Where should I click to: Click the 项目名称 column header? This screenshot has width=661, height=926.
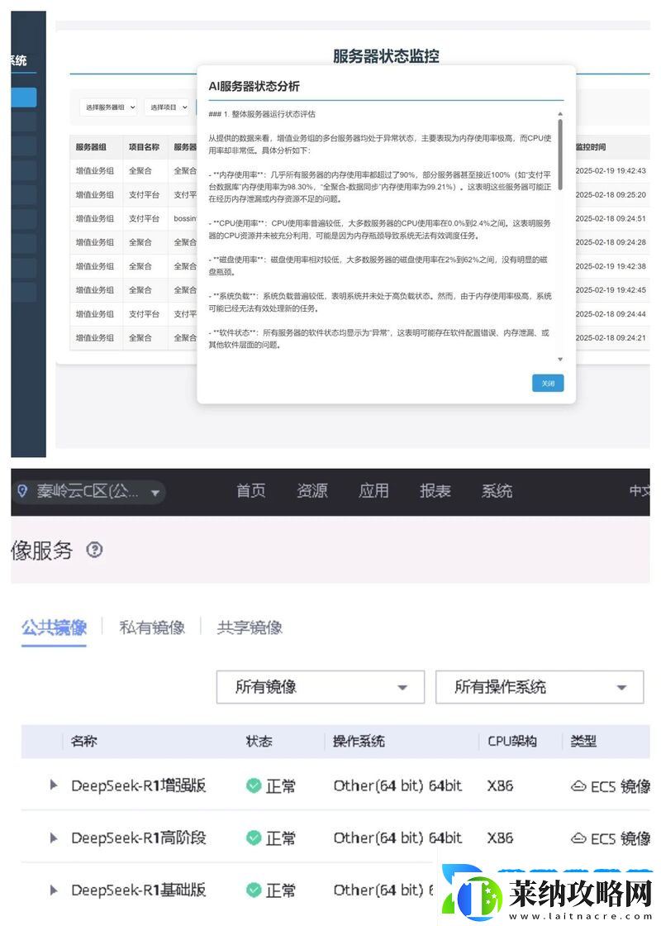(144, 147)
